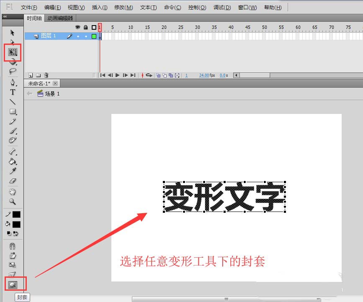Toggle Onion Skin Outlines button
This screenshot has height=302, width=363.
[165, 75]
